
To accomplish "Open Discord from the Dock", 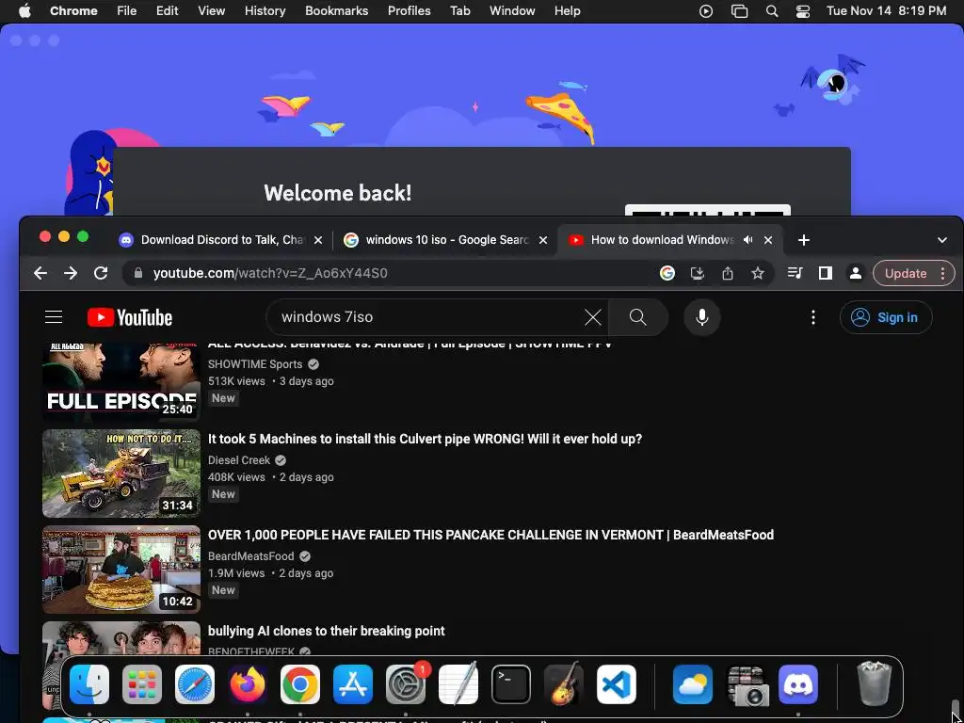I will click(798, 684).
